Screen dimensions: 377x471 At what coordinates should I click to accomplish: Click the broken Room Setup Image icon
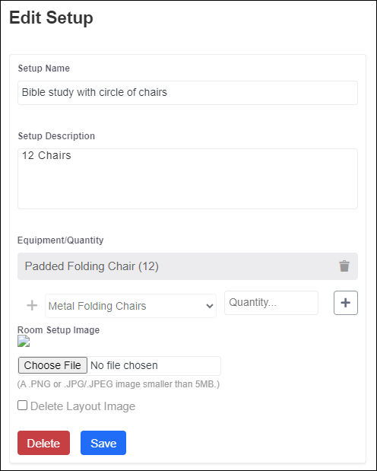pyautogui.click(x=24, y=342)
